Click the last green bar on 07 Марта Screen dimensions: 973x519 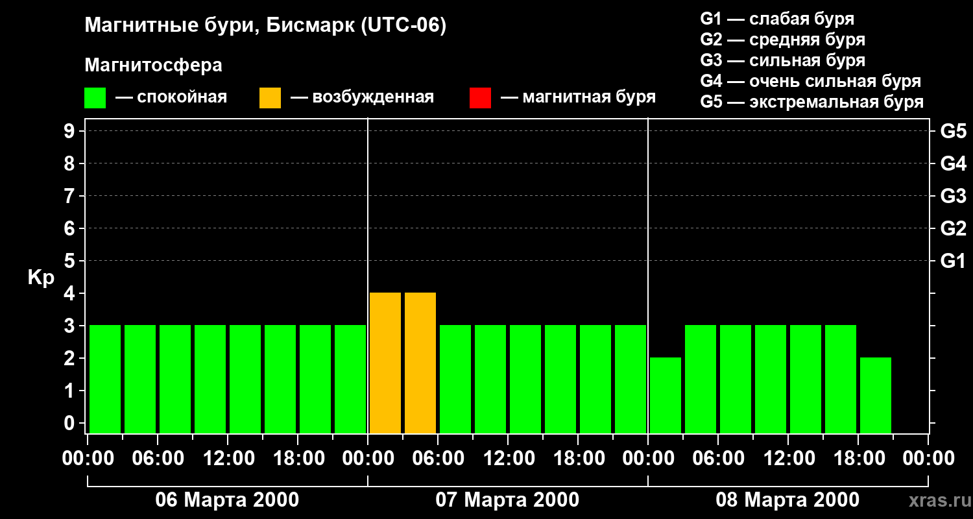631,380
